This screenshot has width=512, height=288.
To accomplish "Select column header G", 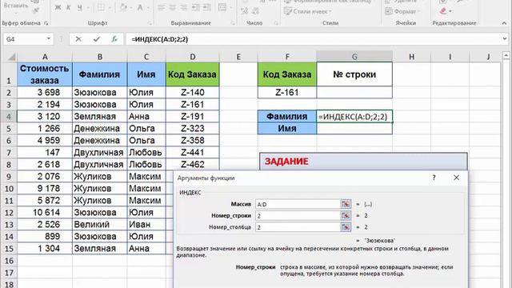I will click(354, 57).
